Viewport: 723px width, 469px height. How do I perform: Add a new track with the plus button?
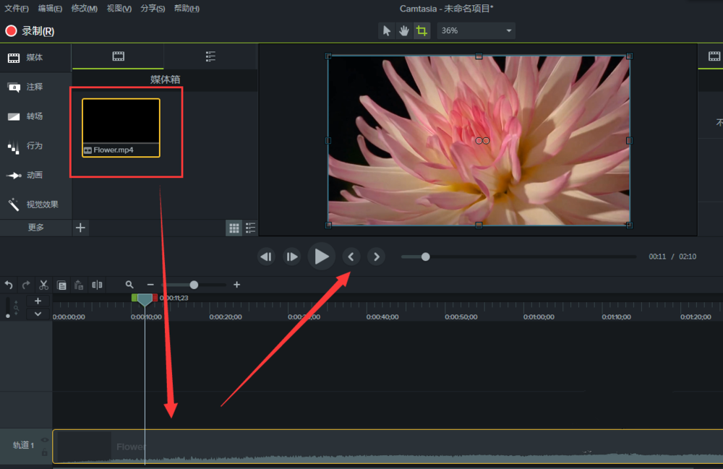[38, 300]
